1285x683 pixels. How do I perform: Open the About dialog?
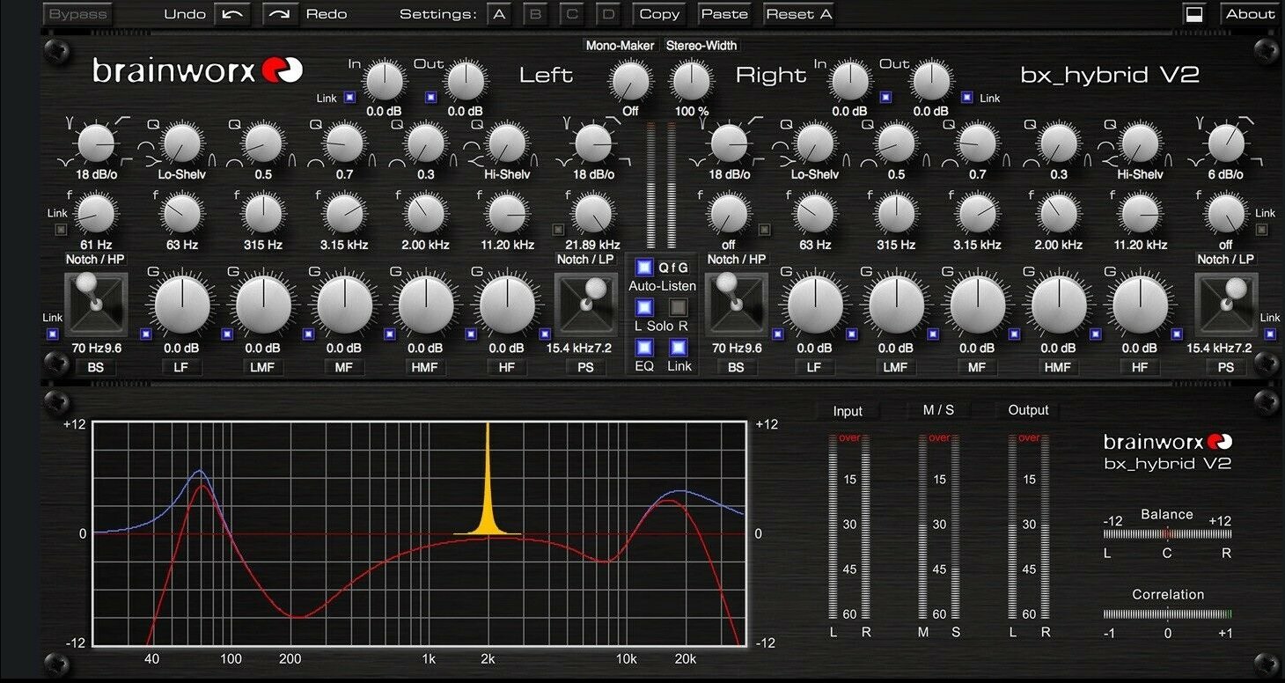1250,14
